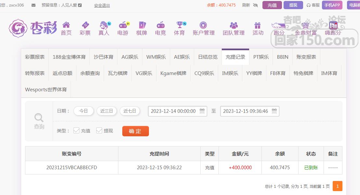Screen dimensions: 360x195
Task: Switch to the FB体育 tab
Action: (278, 73)
